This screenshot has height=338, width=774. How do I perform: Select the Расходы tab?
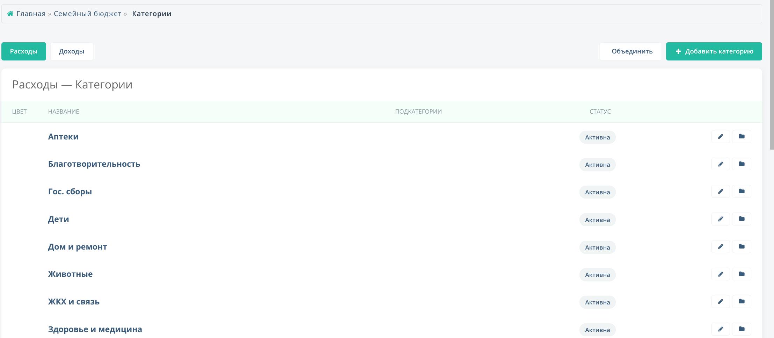23,51
